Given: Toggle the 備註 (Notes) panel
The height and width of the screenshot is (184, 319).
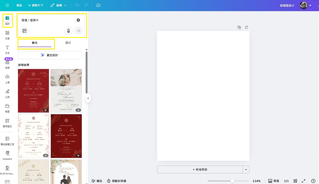Looking at the screenshot, I should [x=97, y=181].
